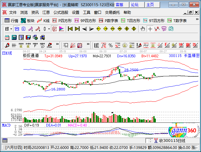The image size is (201, 152).
Task: Click the MA9 stair-step line icon
Action: tap(38, 29)
